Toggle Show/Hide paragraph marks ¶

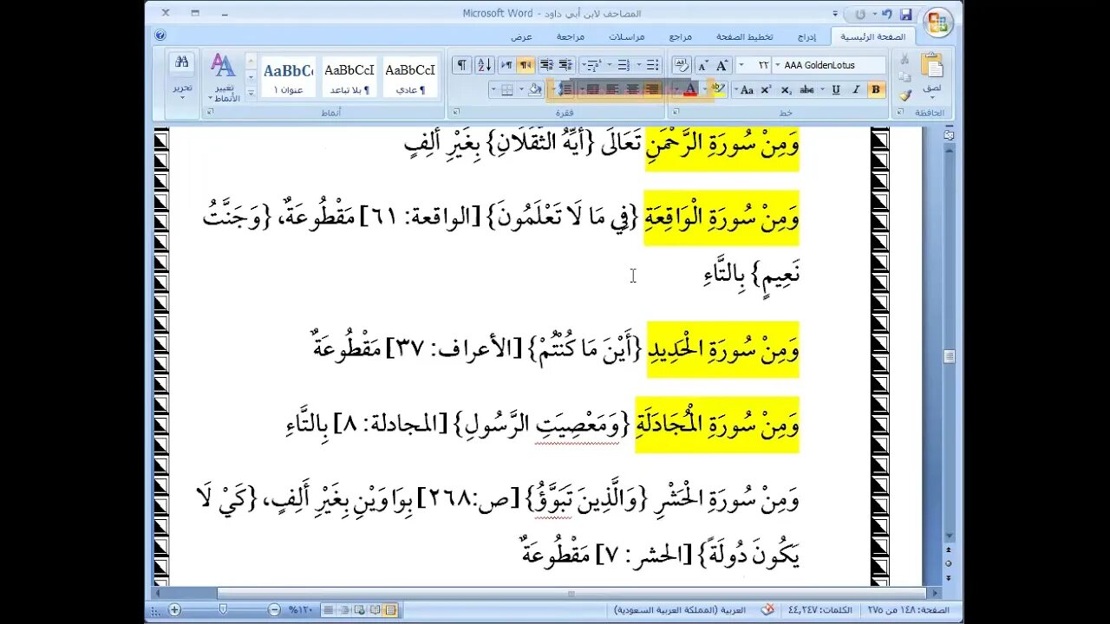pos(462,65)
